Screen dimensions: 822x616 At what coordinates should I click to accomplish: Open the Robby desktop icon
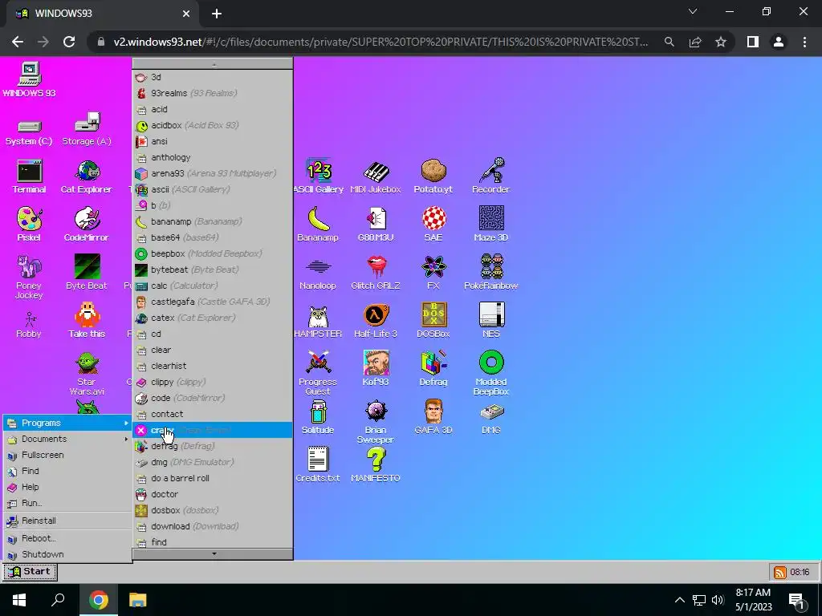[29, 325]
